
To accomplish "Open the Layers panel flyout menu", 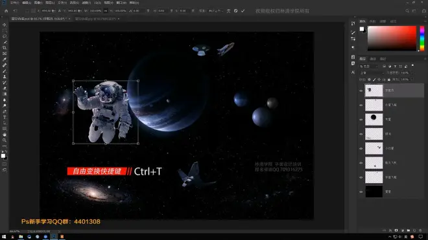I will 425,59.
